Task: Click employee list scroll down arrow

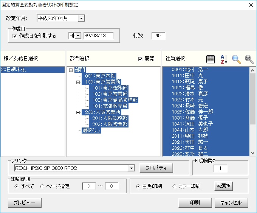Action: click(x=252, y=153)
